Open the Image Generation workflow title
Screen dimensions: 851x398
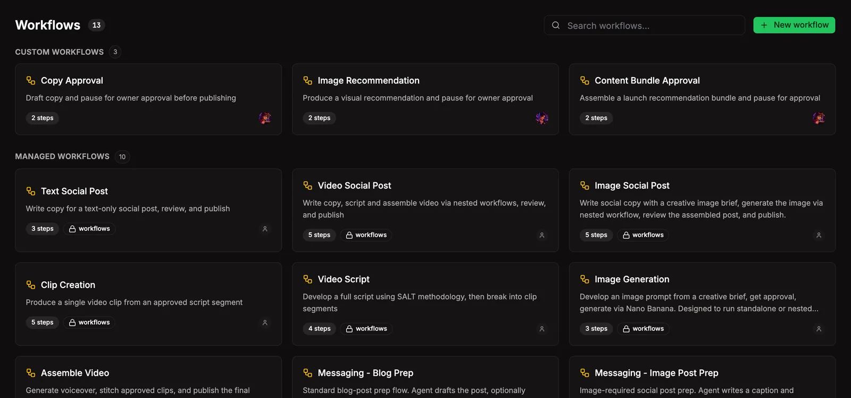632,280
